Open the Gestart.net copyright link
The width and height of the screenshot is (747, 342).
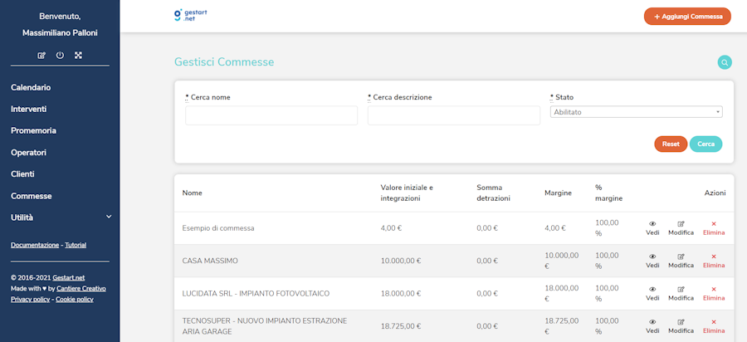click(x=69, y=278)
